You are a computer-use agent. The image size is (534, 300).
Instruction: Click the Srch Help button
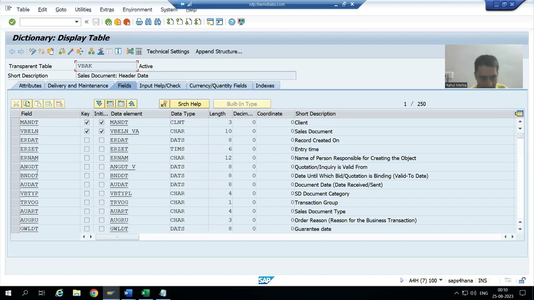point(189,104)
